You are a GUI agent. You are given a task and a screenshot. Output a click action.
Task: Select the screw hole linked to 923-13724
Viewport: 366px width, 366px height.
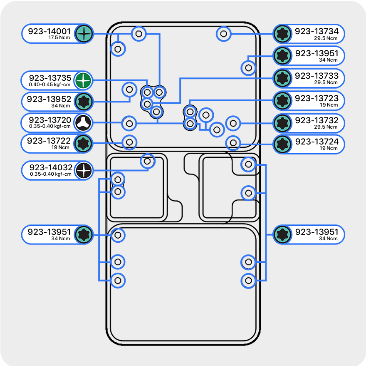(233, 143)
